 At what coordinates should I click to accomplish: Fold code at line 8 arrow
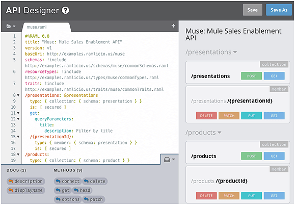point(18,95)
